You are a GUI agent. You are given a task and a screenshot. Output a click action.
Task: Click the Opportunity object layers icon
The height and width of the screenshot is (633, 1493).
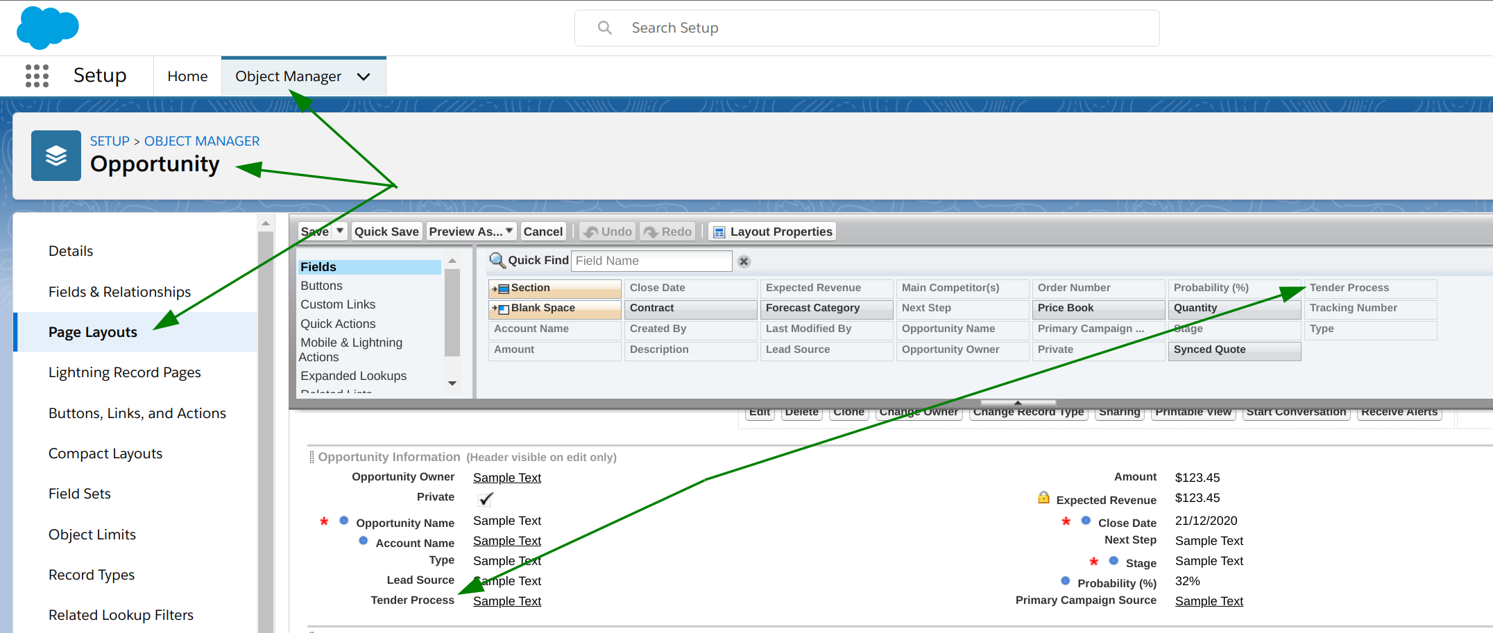point(56,156)
